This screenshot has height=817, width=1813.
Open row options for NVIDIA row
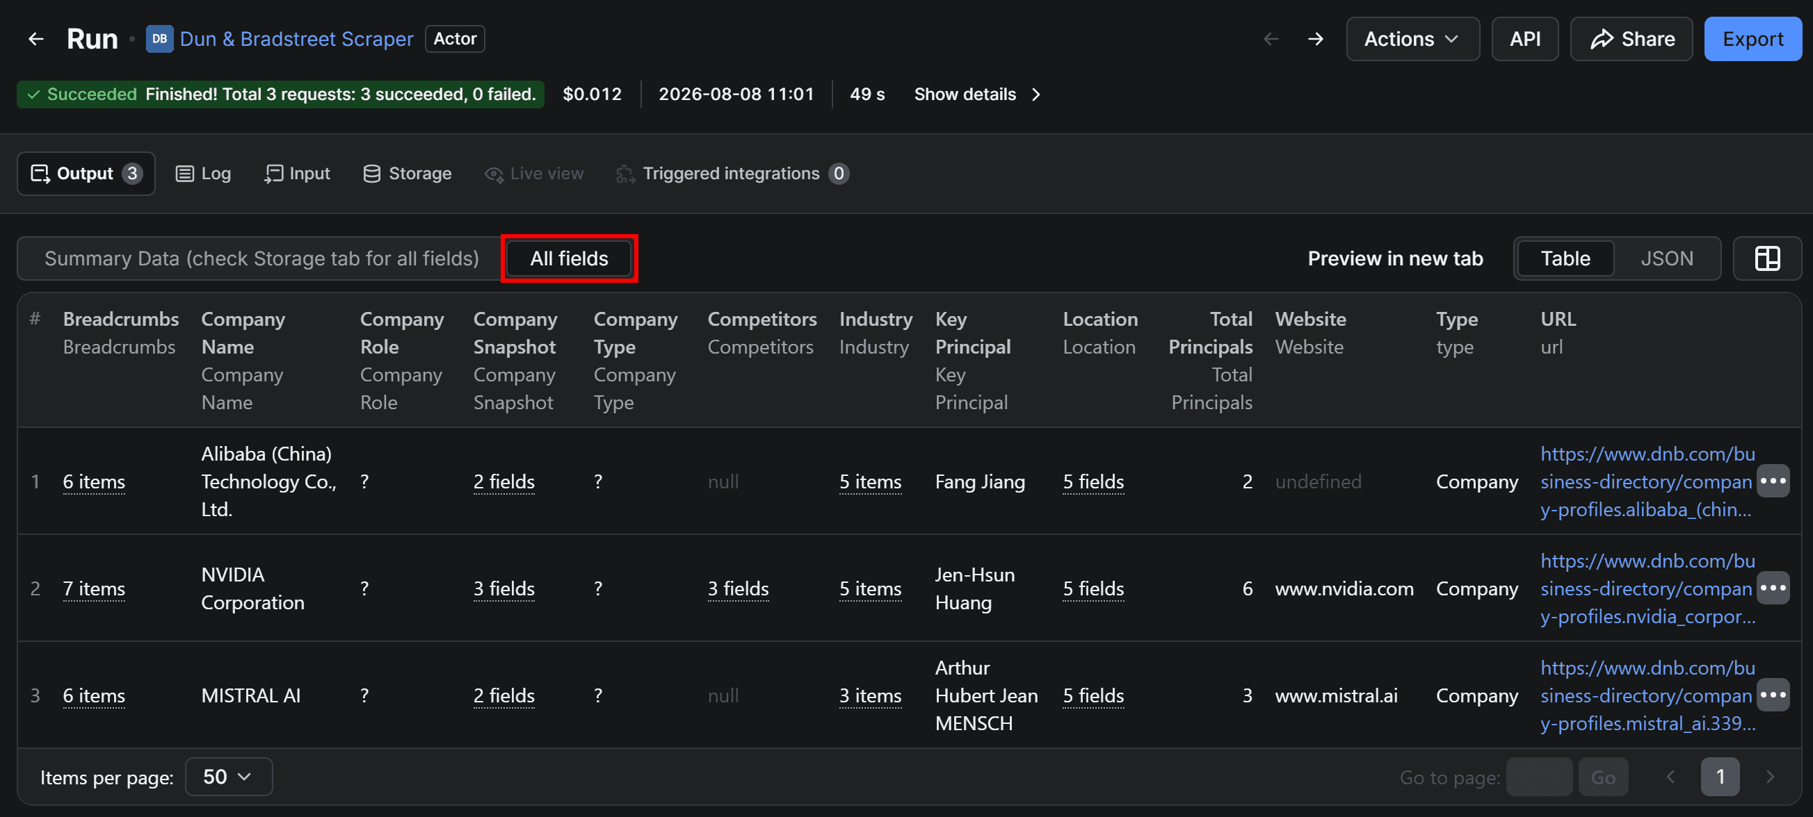tap(1773, 588)
